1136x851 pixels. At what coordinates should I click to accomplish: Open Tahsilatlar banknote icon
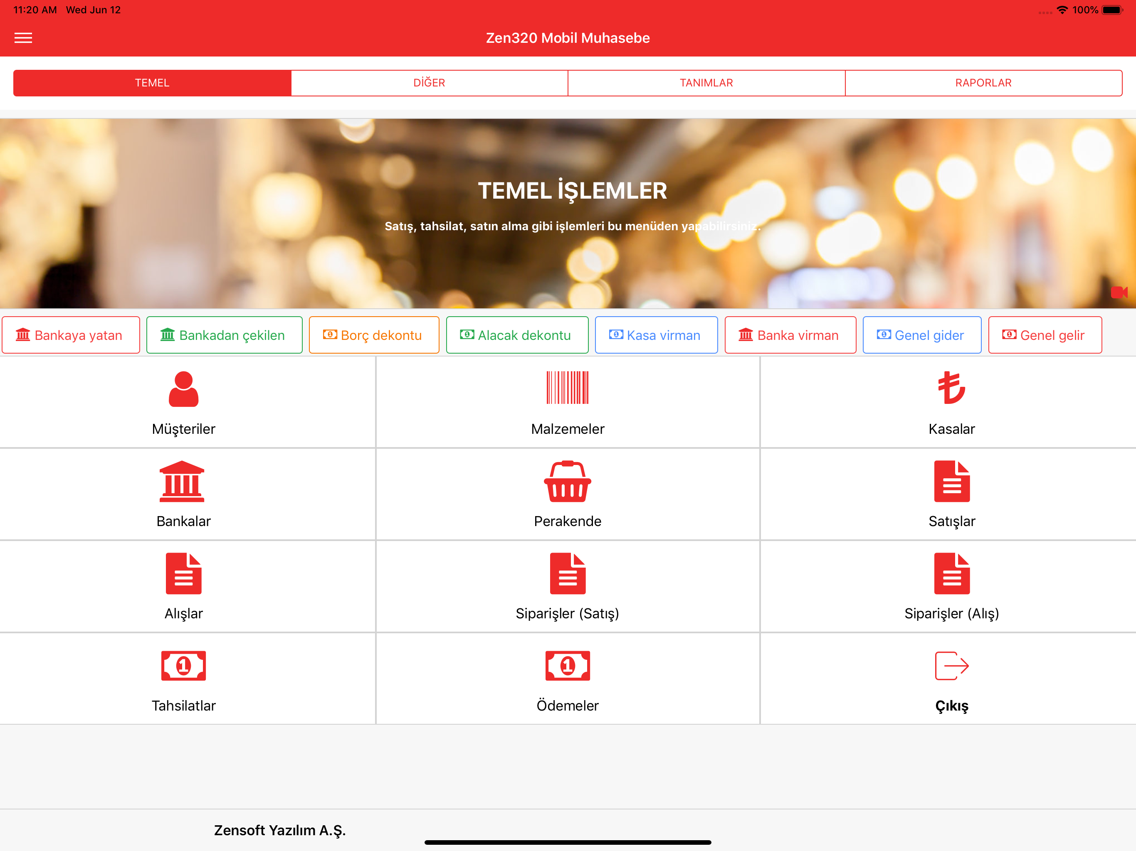[x=183, y=666]
